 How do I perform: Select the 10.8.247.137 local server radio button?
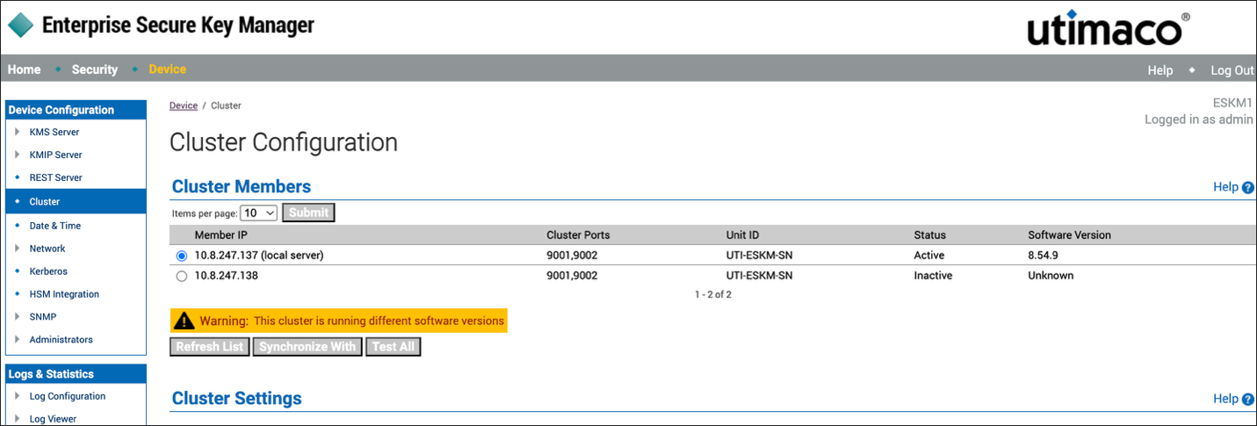[182, 256]
